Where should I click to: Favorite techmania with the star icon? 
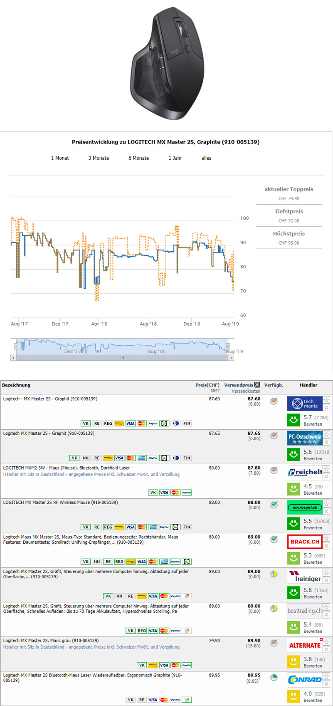(x=327, y=400)
